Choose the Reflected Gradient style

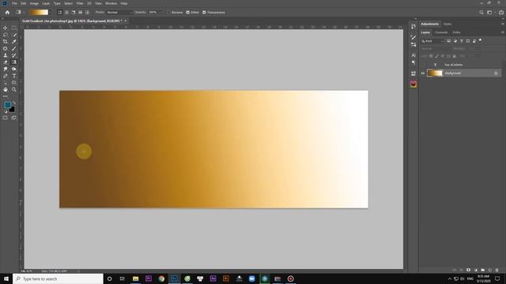81,13
